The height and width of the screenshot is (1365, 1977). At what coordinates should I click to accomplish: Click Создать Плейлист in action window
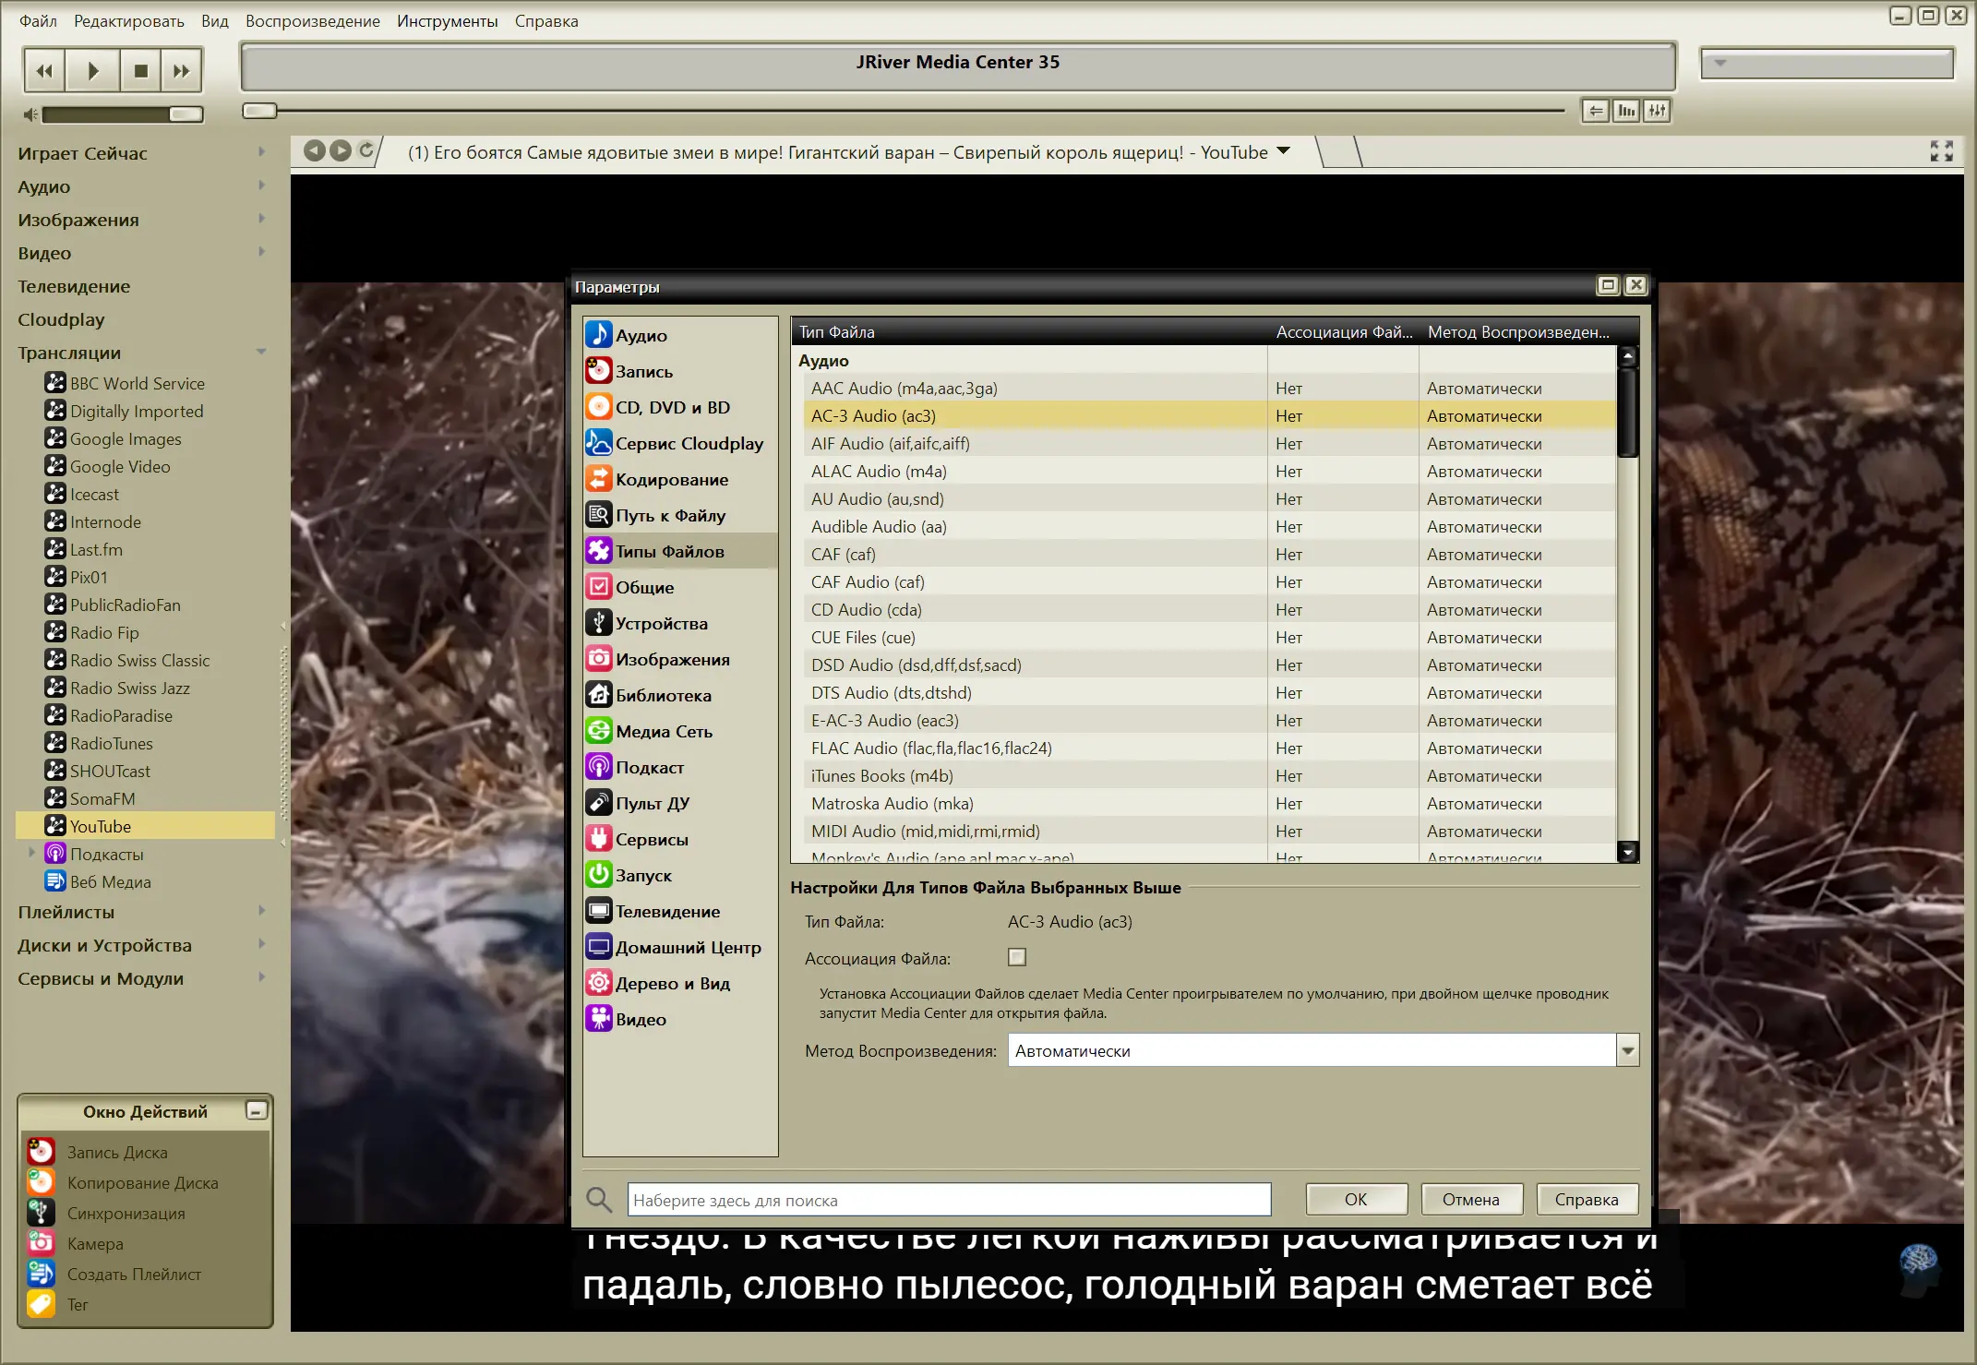[x=134, y=1274]
